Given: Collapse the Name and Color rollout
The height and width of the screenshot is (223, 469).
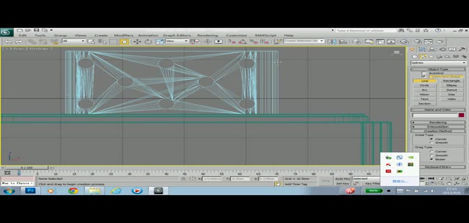Looking at the screenshot, I should [438, 110].
